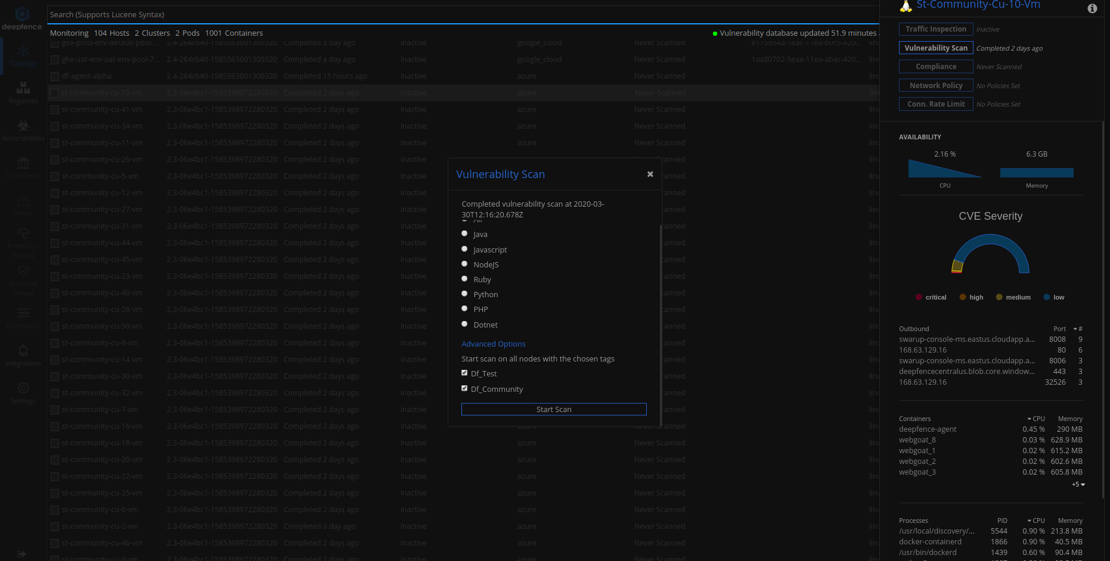1110x561 pixels.
Task: Click the CVE Severity gauge chart
Action: point(991,254)
